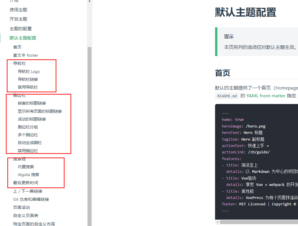Click the 提示 tip box title
The height and width of the screenshot is (226, 298).
[229, 36]
